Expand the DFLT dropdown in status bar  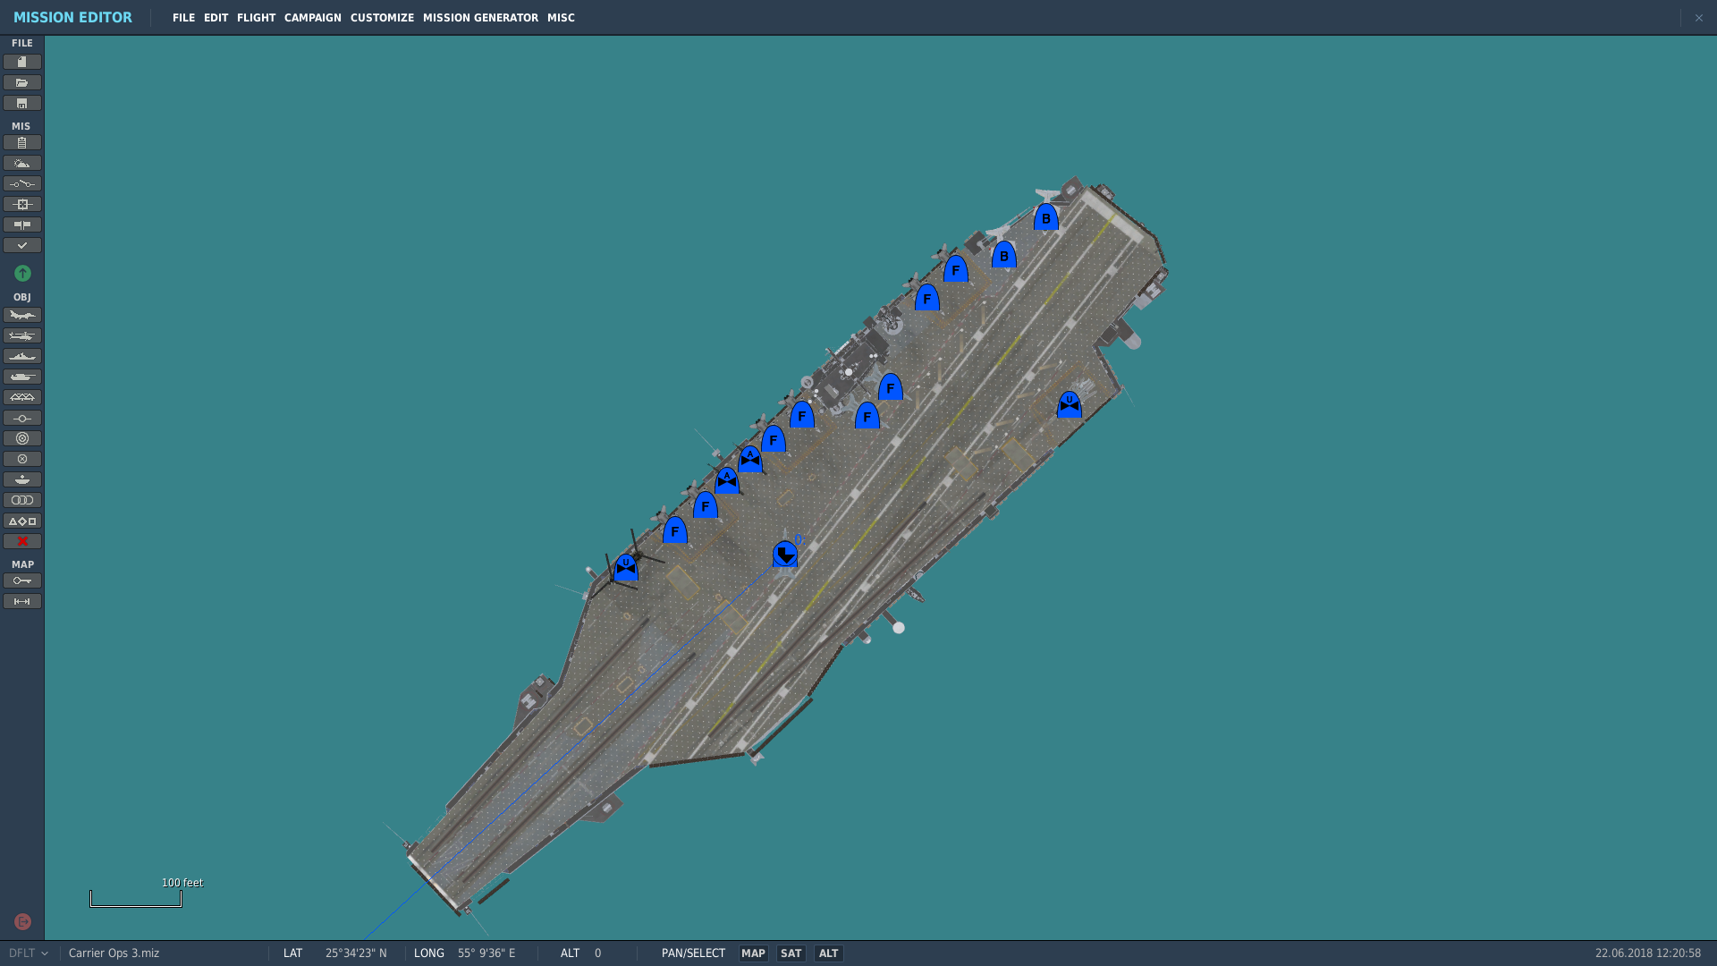tap(29, 953)
